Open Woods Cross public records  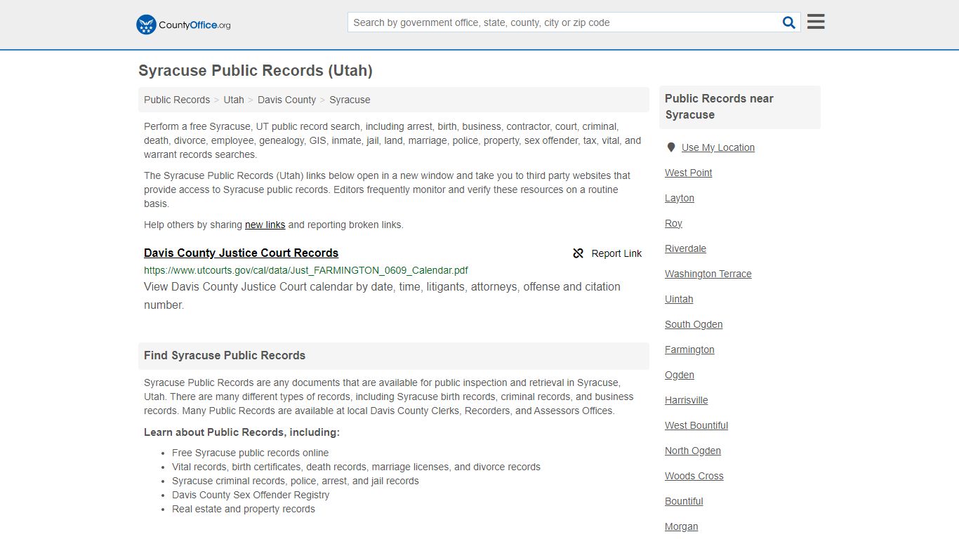coord(694,476)
